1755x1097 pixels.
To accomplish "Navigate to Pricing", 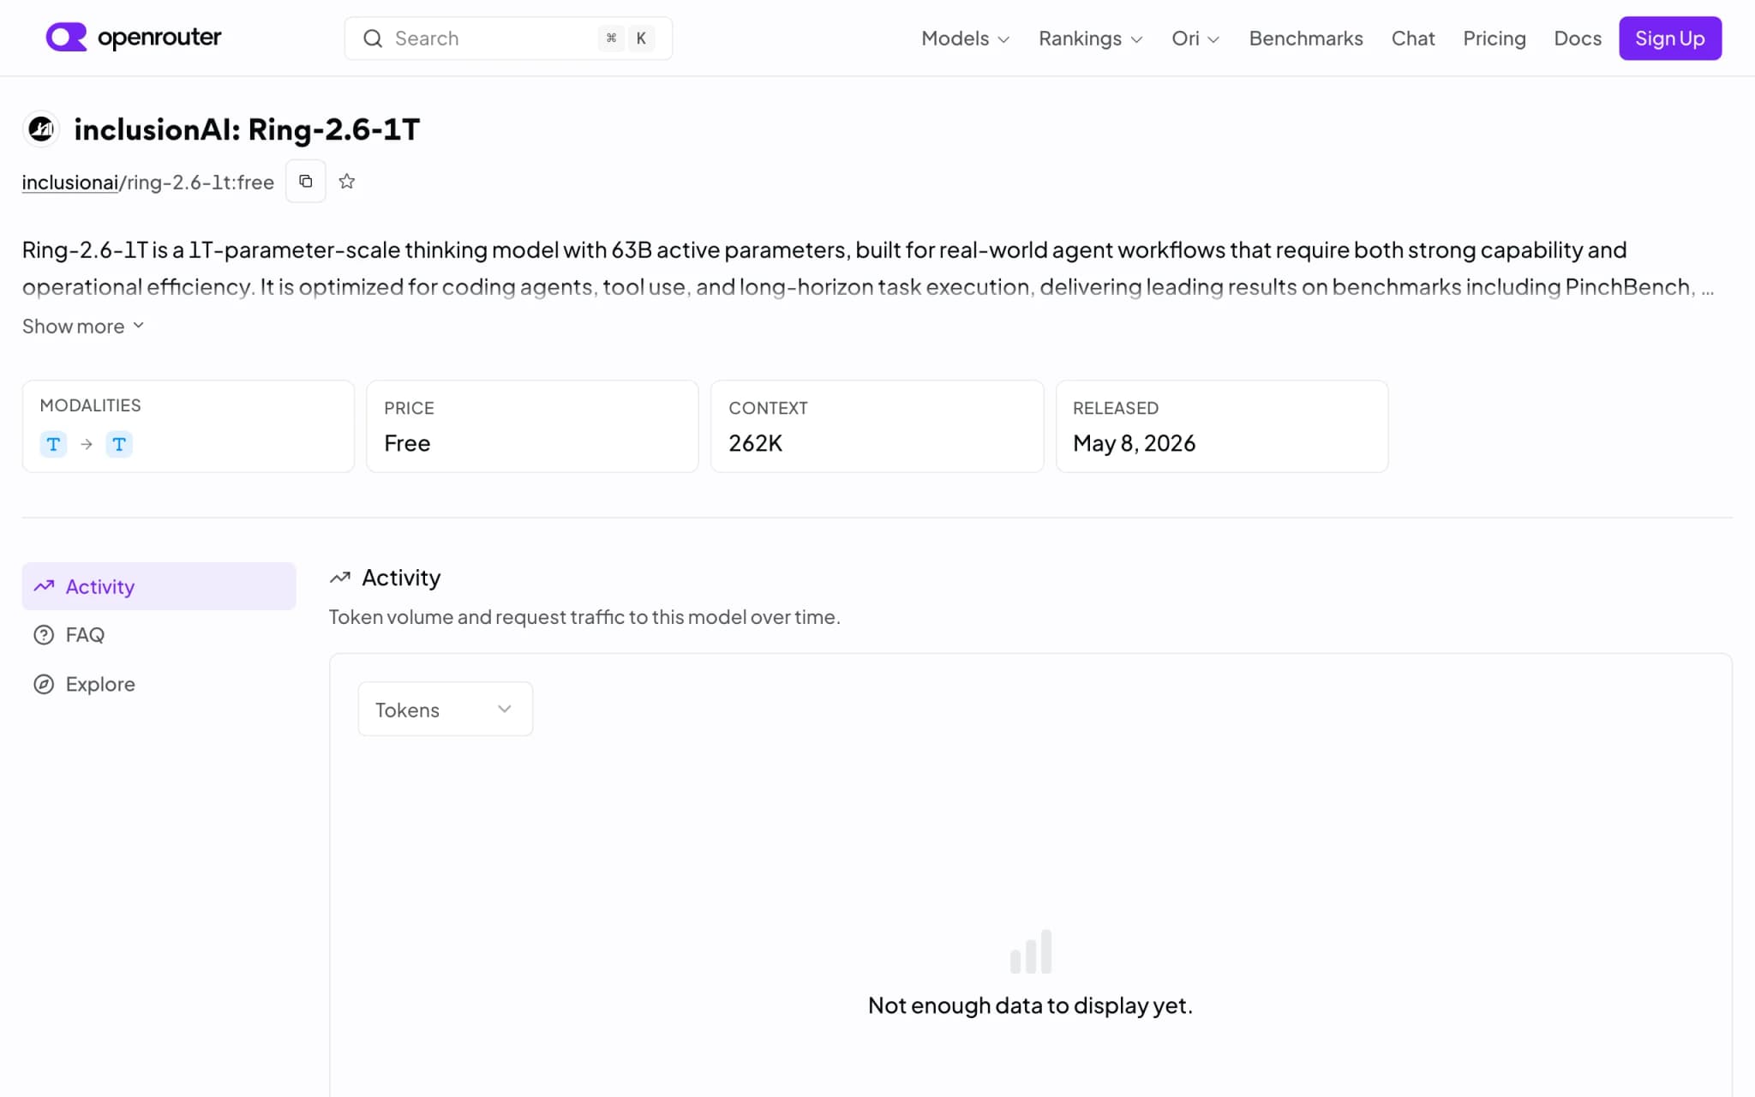I will click(1494, 39).
